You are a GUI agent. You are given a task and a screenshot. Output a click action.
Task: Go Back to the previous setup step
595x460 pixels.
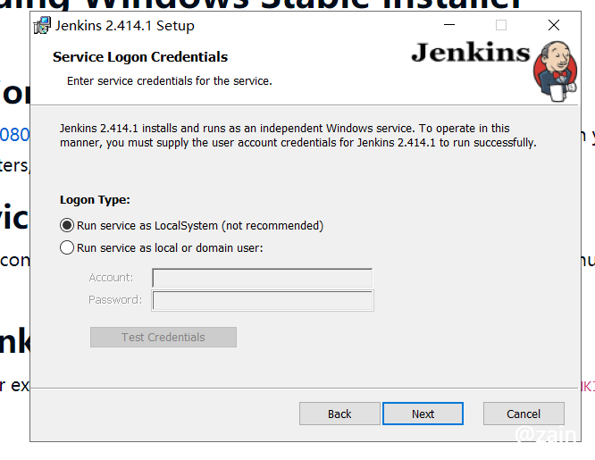tap(339, 414)
